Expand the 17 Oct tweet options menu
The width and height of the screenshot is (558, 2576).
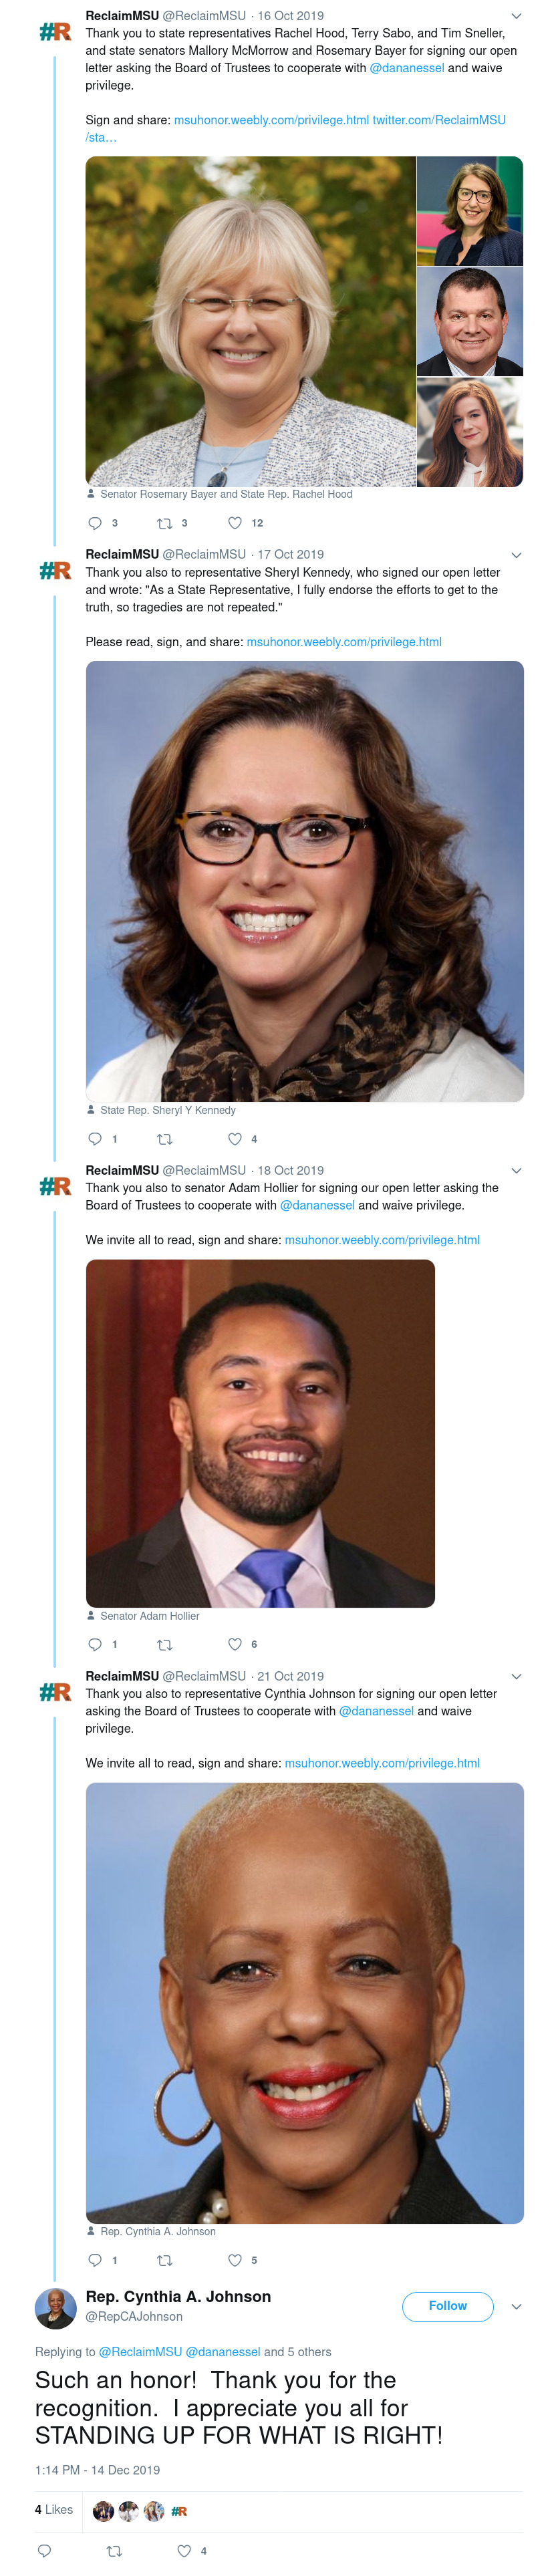click(x=516, y=555)
